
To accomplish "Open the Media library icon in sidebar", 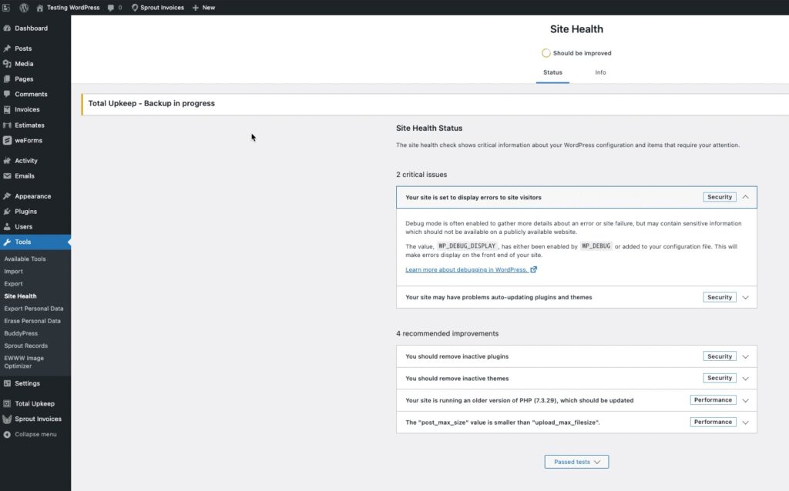I will tap(7, 64).
